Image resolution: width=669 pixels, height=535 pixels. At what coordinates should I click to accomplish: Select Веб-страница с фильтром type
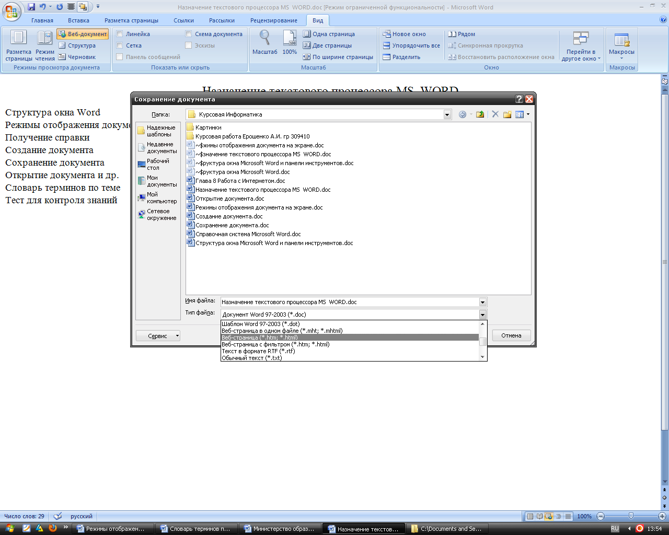pyautogui.click(x=350, y=344)
